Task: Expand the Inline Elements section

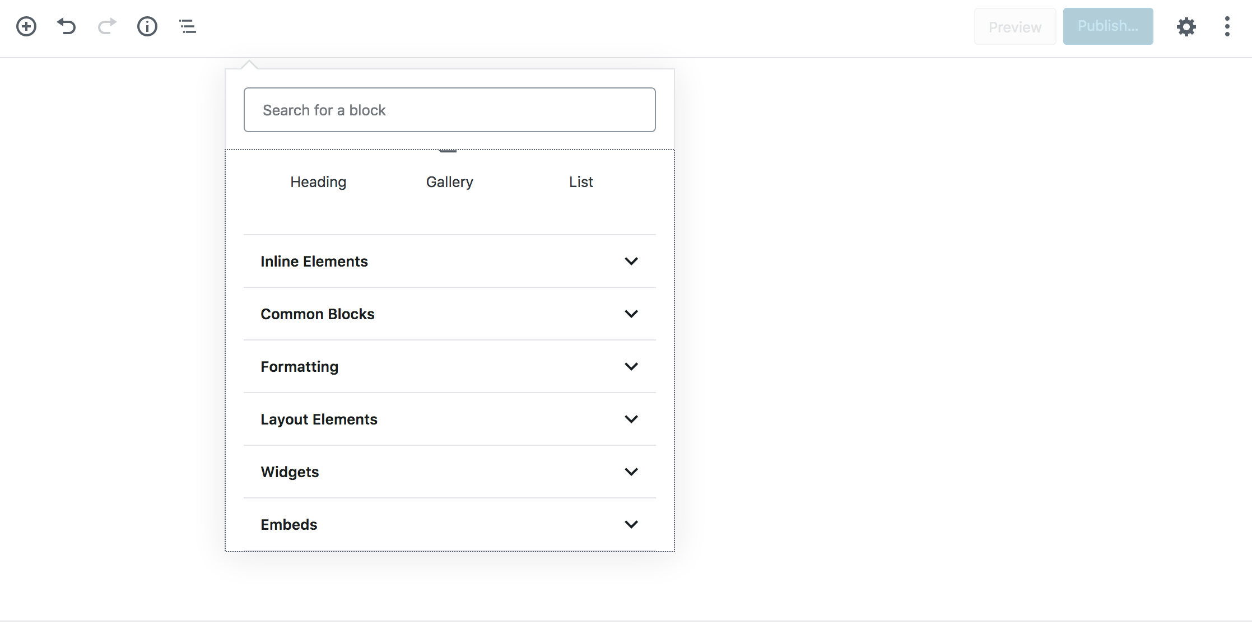Action: click(x=314, y=262)
